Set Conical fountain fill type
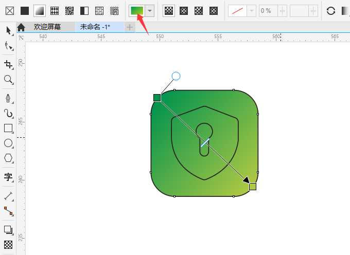The width and height of the screenshot is (350, 255). [199, 11]
